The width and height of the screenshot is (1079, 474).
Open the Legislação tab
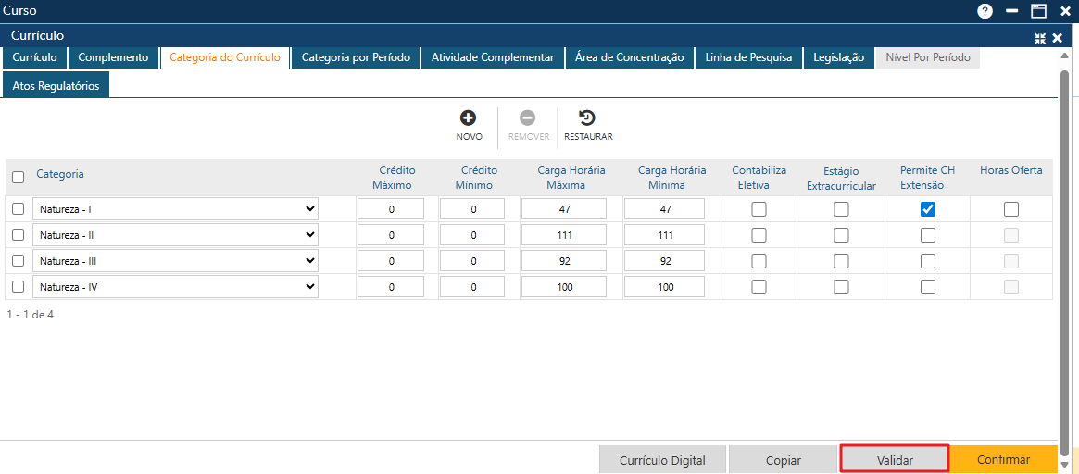(x=838, y=57)
